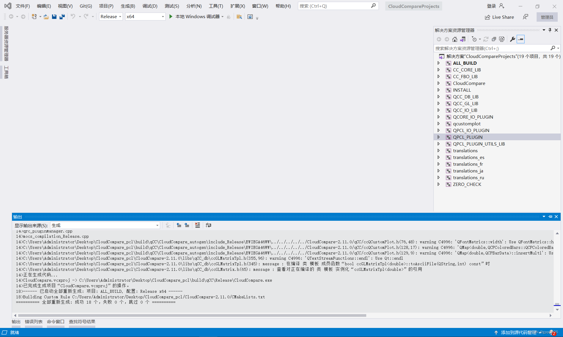The height and width of the screenshot is (337, 563).
Task: Go to previous message in Output
Action: coord(179,225)
